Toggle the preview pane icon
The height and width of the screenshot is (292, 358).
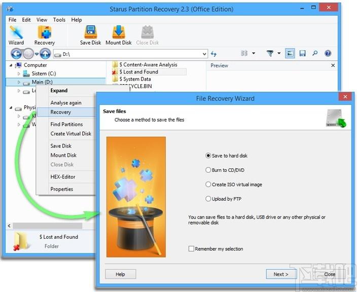coord(290,53)
